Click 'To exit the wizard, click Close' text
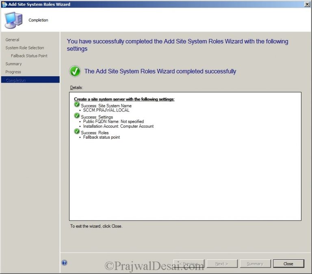Screen dimensions: 312x274 [x=96, y=226]
